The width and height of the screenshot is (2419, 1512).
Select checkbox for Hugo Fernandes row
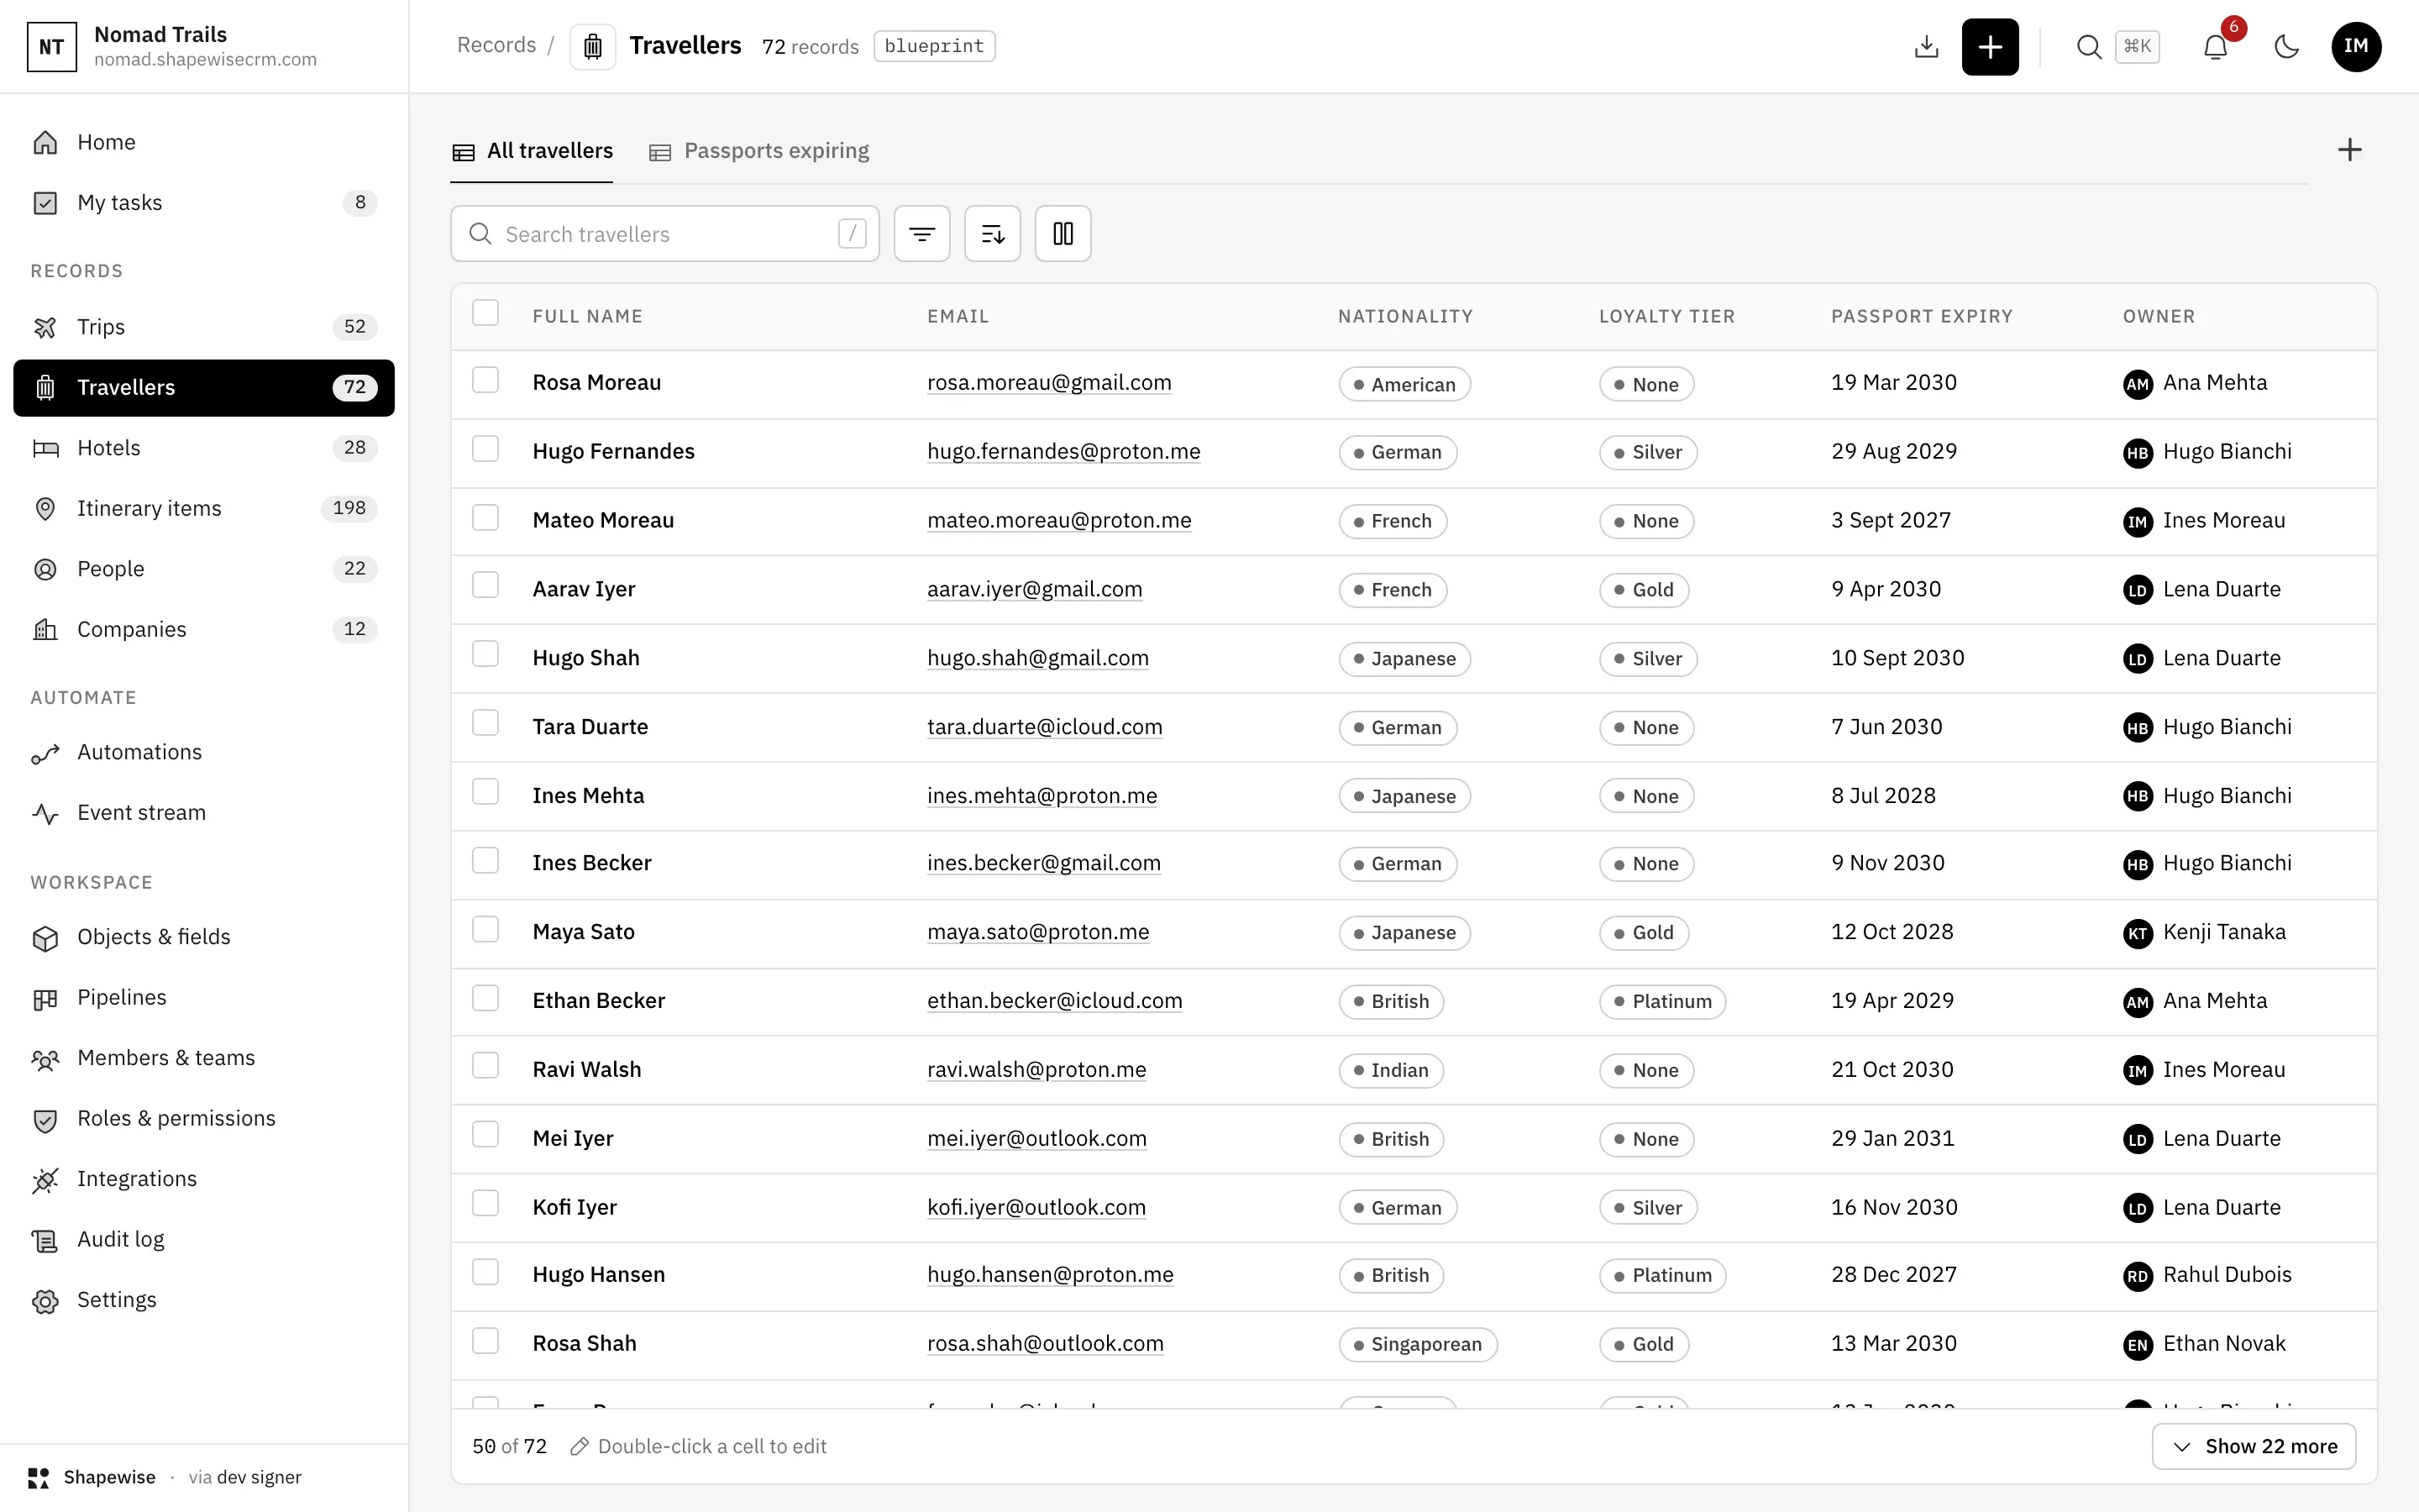485,449
